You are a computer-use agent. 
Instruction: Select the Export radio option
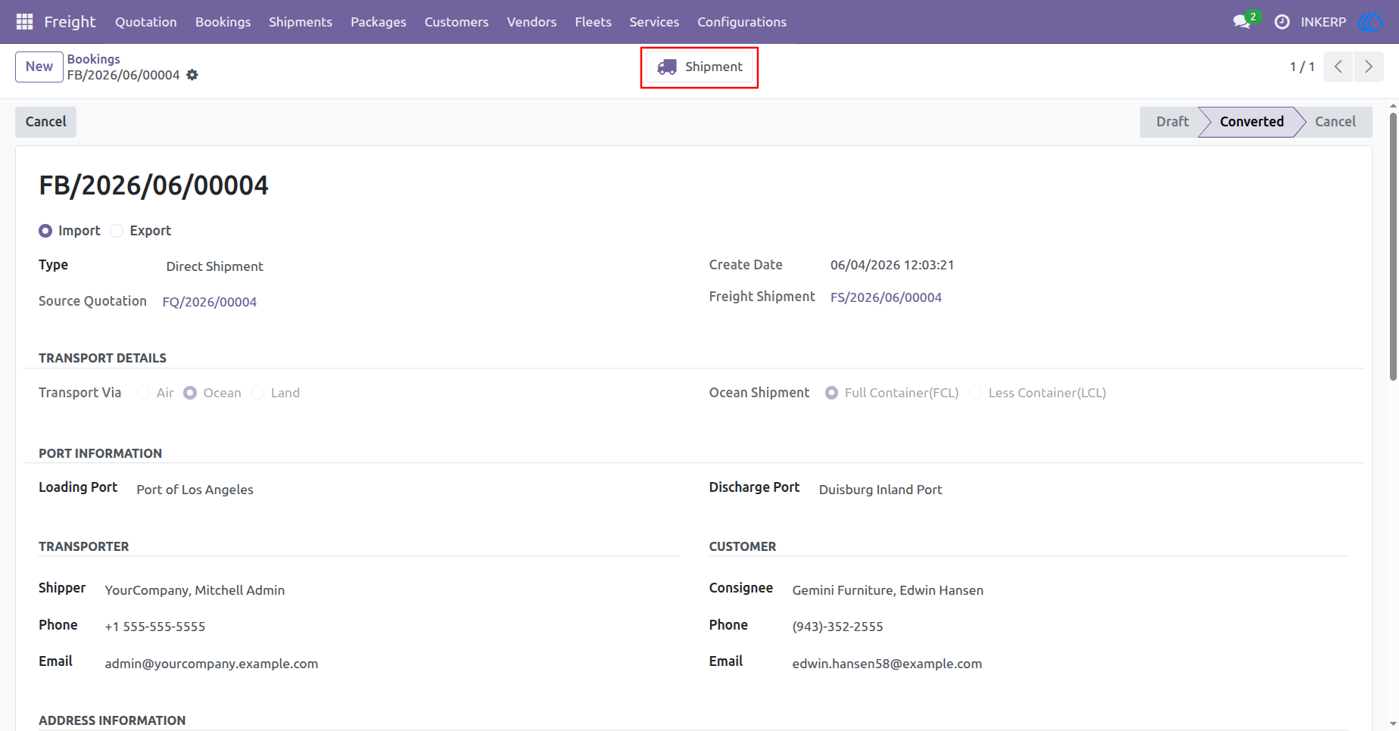point(117,231)
